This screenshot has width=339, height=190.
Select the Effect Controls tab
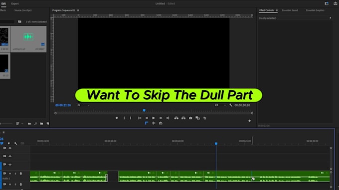pyautogui.click(x=266, y=10)
